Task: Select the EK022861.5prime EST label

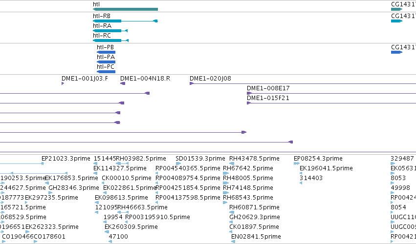Action: tap(130, 188)
